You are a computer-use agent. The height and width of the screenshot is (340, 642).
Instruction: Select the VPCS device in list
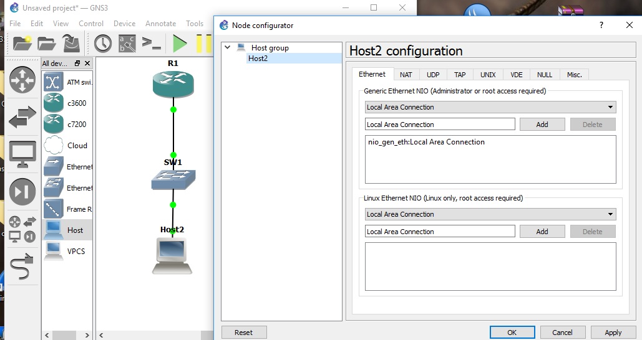tap(68, 252)
